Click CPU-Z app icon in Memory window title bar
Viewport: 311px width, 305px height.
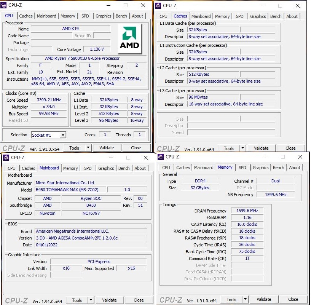(x=161, y=157)
